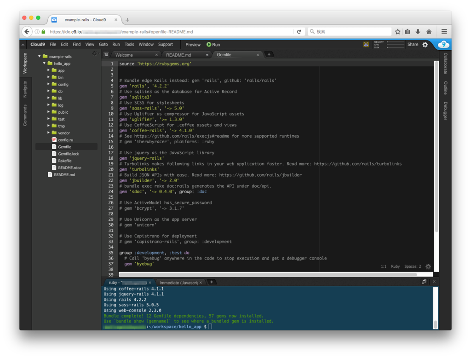
Task: Open the editor status bar gear
Action: [428, 266]
